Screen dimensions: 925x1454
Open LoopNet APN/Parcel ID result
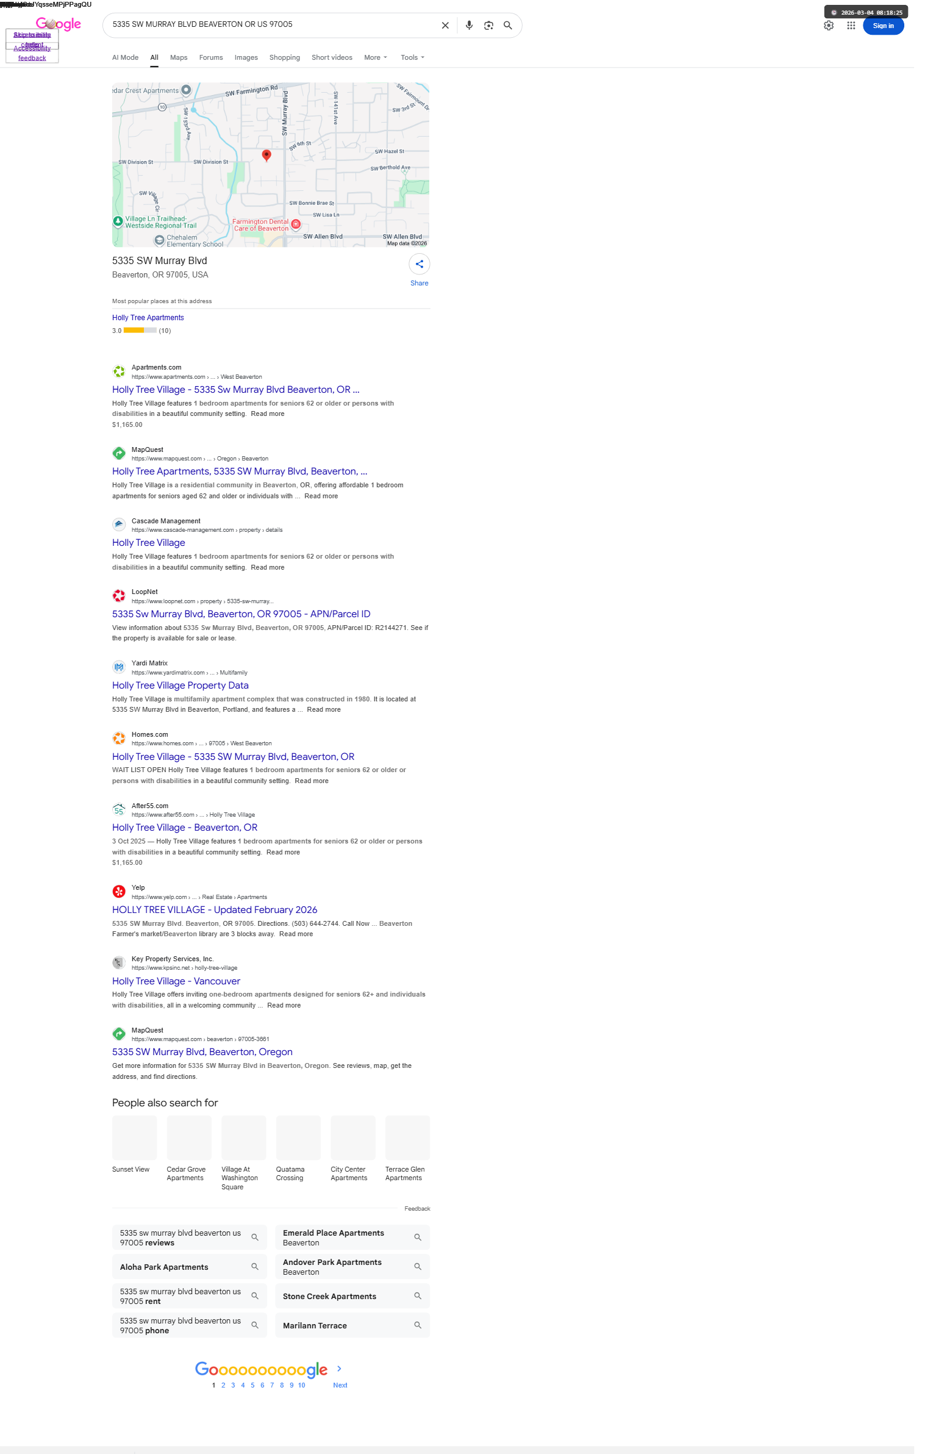click(241, 614)
